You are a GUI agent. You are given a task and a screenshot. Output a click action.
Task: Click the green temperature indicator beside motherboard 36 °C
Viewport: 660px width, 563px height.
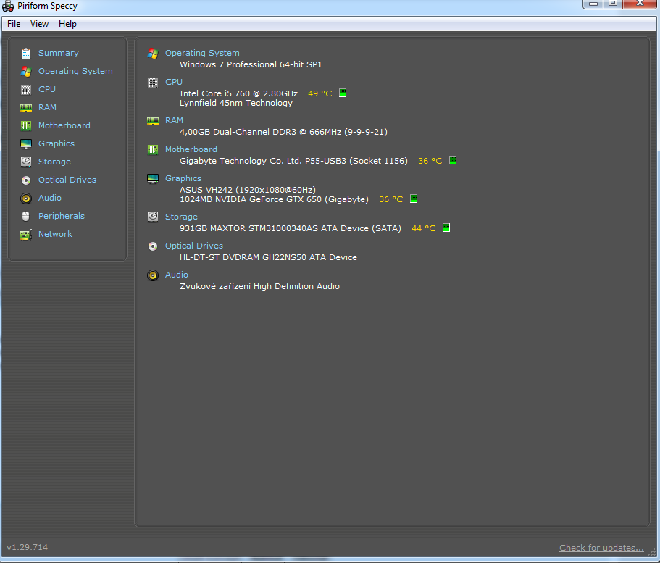point(453,160)
